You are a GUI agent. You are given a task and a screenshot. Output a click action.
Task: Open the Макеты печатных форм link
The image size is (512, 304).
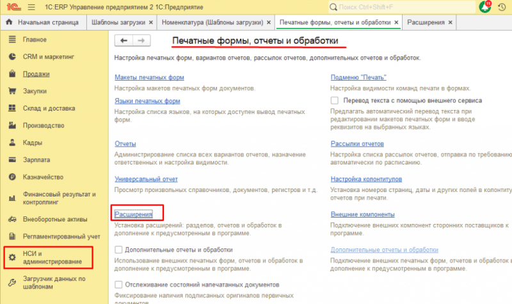[x=148, y=77]
